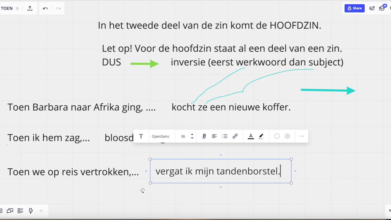
Task: Open the activity lightning bolt icon
Action: [x=31, y=211]
